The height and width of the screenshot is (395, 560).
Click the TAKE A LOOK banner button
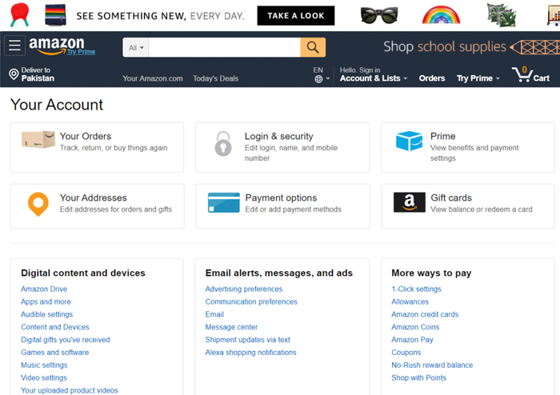[296, 16]
